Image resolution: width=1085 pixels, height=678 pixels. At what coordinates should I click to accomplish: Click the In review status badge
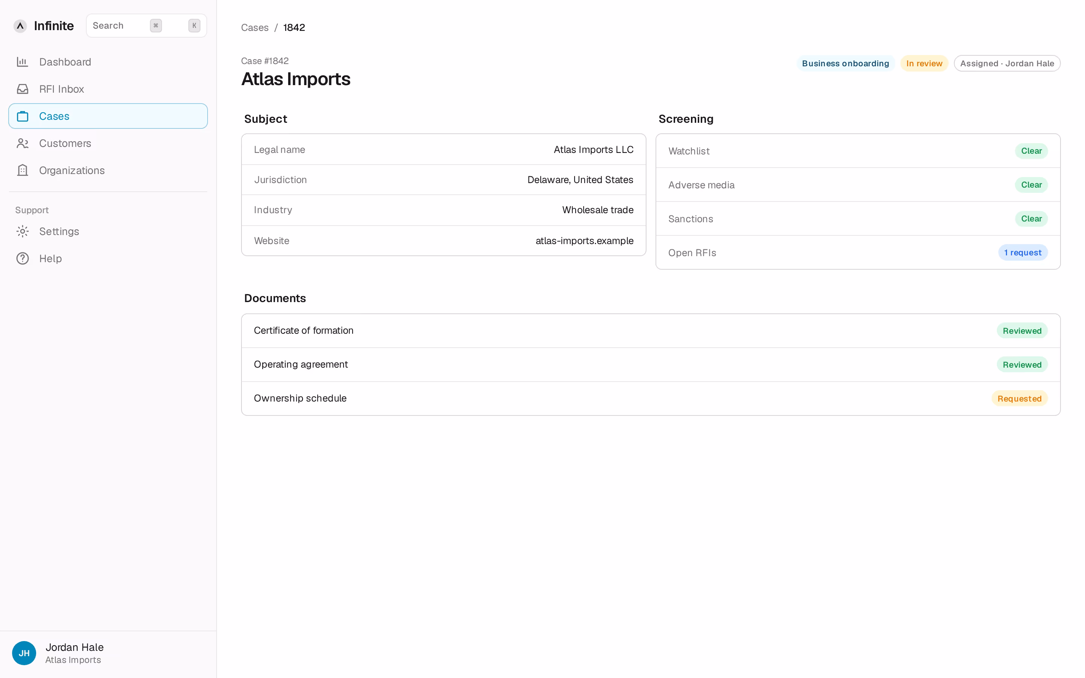coord(924,63)
